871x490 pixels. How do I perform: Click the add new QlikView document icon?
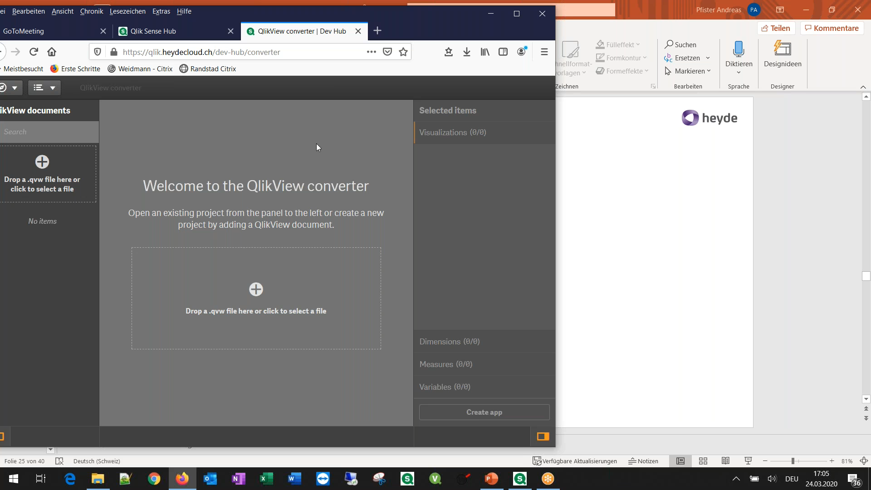(x=43, y=162)
